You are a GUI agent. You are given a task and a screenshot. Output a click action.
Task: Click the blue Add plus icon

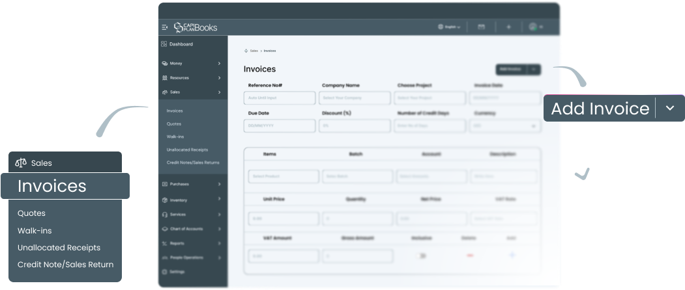coord(512,256)
